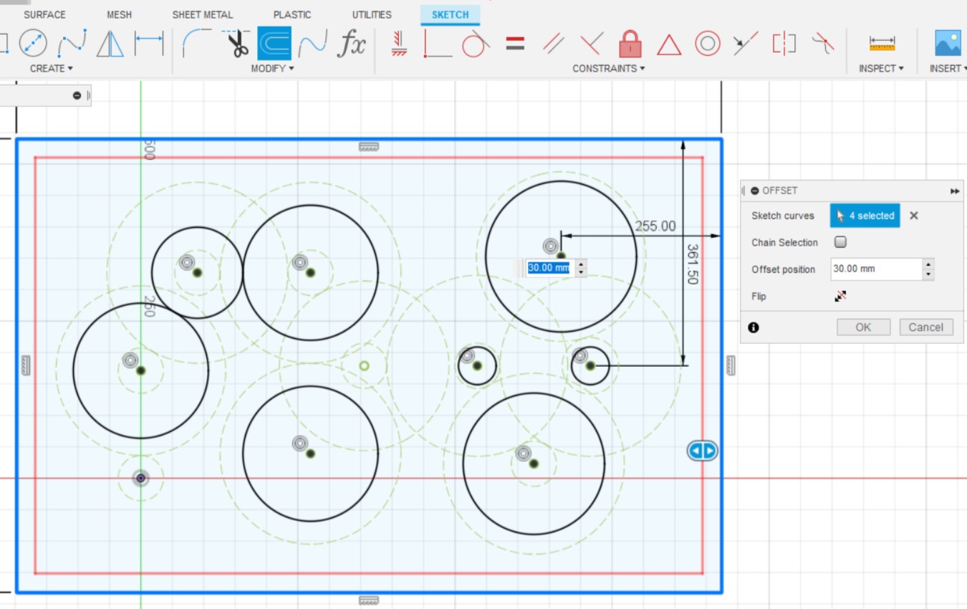Screen dimensions: 967x609
Task: Switch to the UTILITIES tab
Action: [x=372, y=14]
